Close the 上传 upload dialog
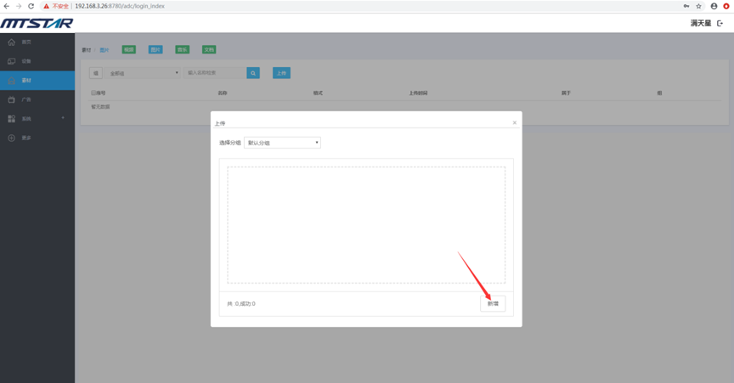 514,123
